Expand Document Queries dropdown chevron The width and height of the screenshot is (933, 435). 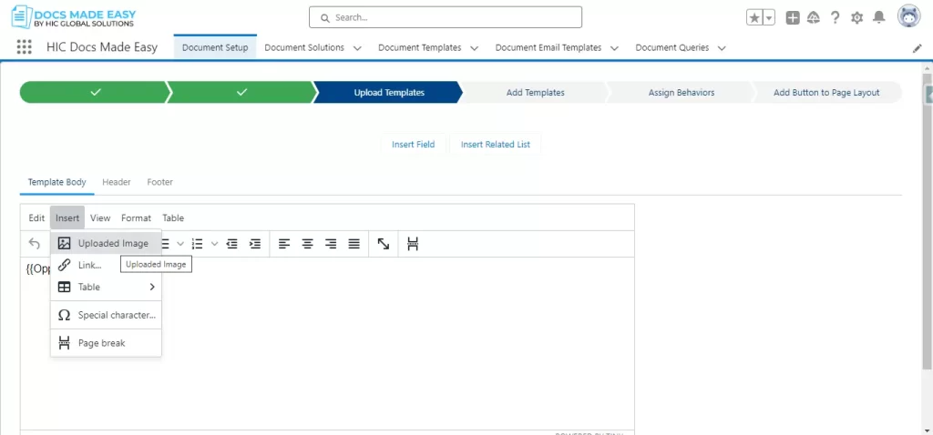pos(722,48)
